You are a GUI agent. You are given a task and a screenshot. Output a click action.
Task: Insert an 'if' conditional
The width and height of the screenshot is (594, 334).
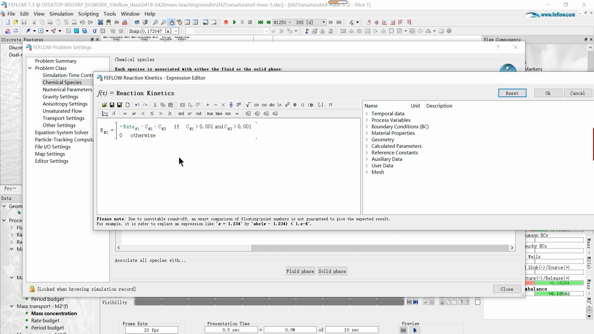(114, 113)
